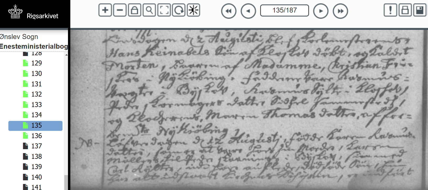Zoom in with the plus icon
The width and height of the screenshot is (428, 190).
[x=105, y=10]
